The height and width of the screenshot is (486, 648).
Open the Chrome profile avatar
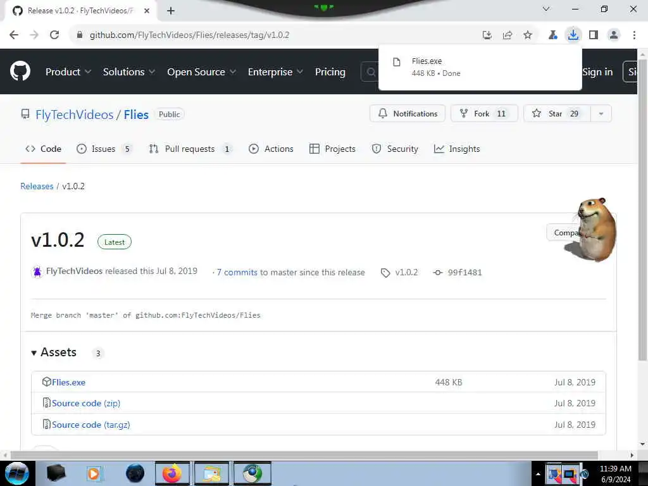point(614,35)
